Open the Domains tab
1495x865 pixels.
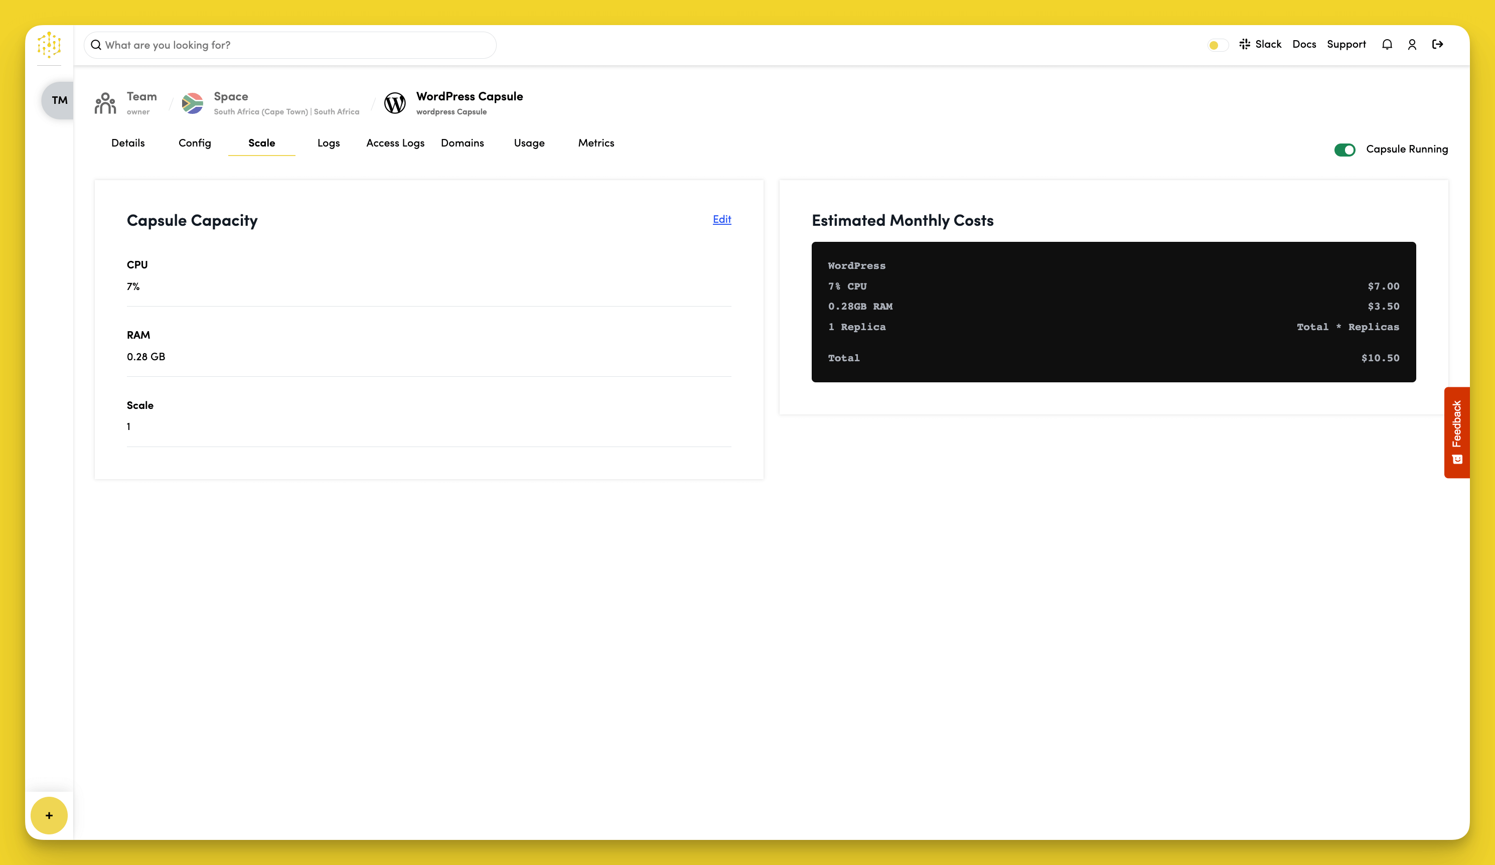[462, 143]
